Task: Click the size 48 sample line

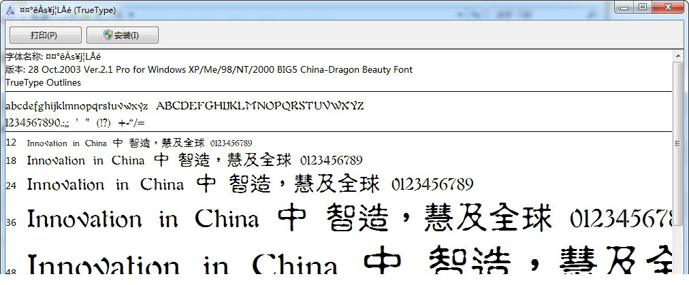Action: 339,260
